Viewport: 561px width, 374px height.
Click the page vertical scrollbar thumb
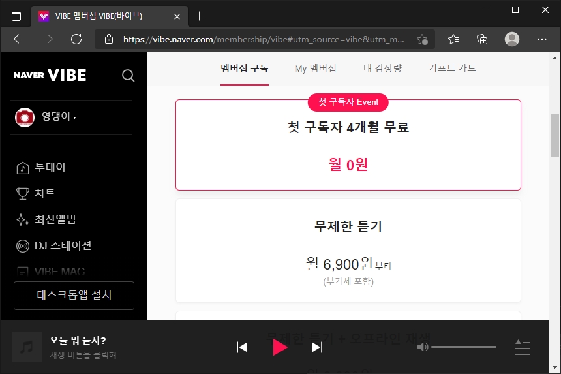tap(554, 135)
